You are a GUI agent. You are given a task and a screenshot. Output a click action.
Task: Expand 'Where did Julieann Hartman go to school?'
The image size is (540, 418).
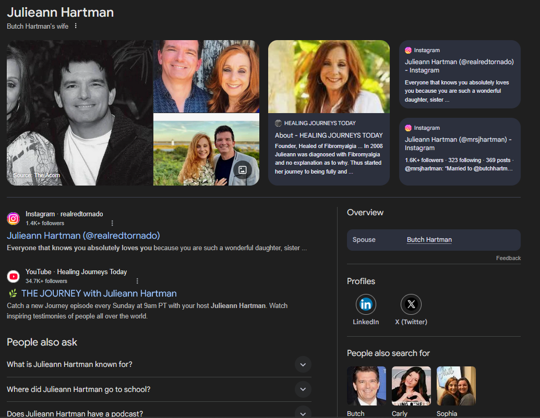click(159, 389)
